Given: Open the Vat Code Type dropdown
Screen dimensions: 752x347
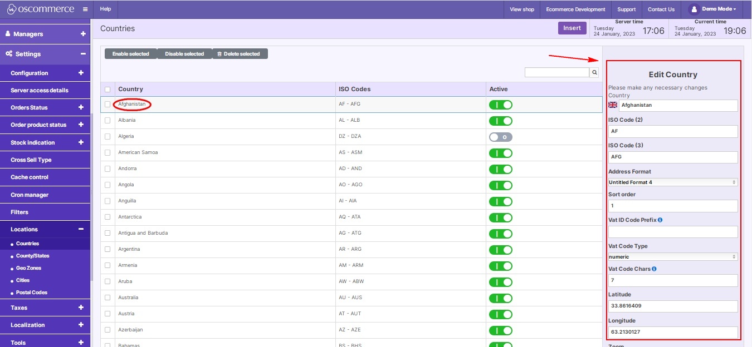Looking at the screenshot, I should click(672, 256).
